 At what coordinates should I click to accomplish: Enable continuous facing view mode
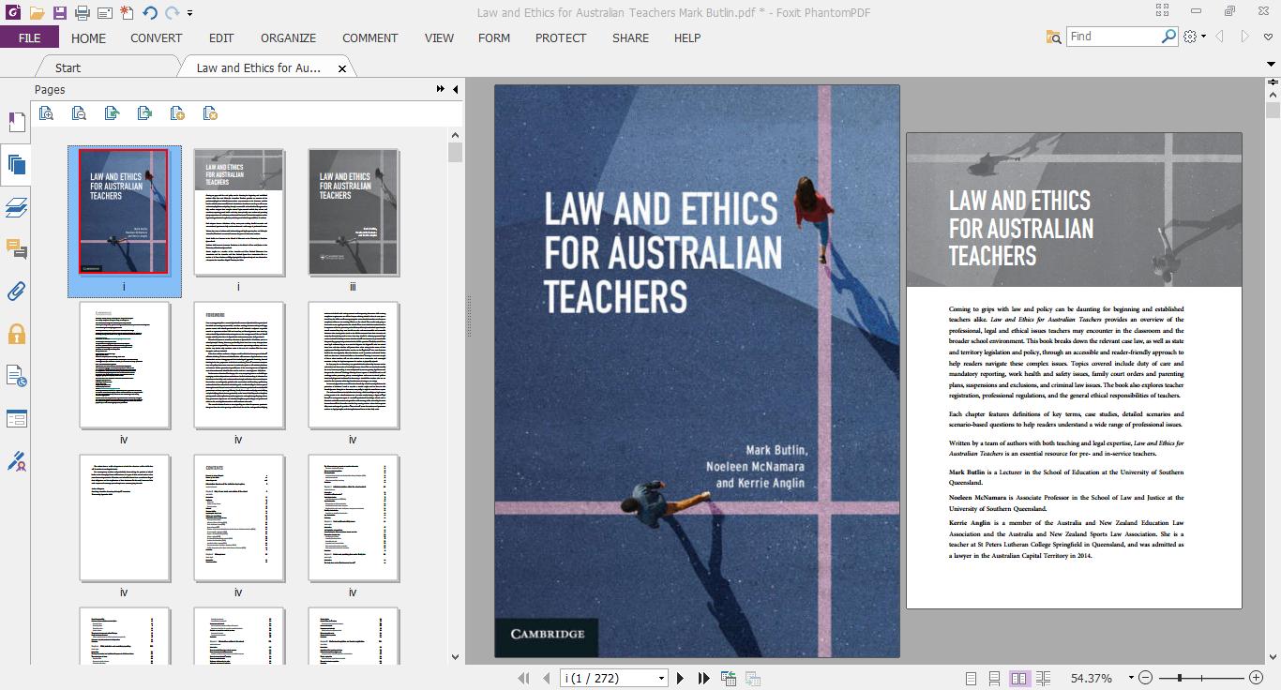[1043, 678]
